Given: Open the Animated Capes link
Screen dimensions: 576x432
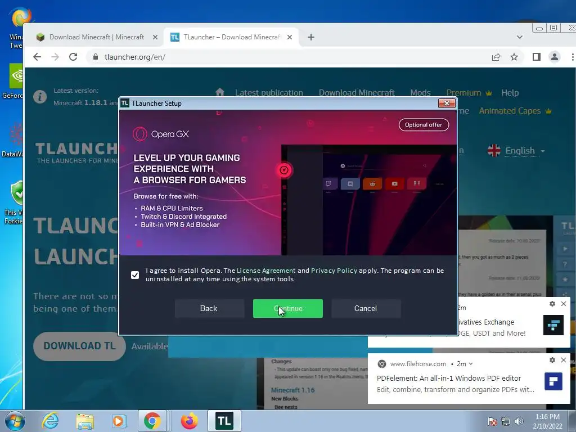Looking at the screenshot, I should tap(515, 111).
